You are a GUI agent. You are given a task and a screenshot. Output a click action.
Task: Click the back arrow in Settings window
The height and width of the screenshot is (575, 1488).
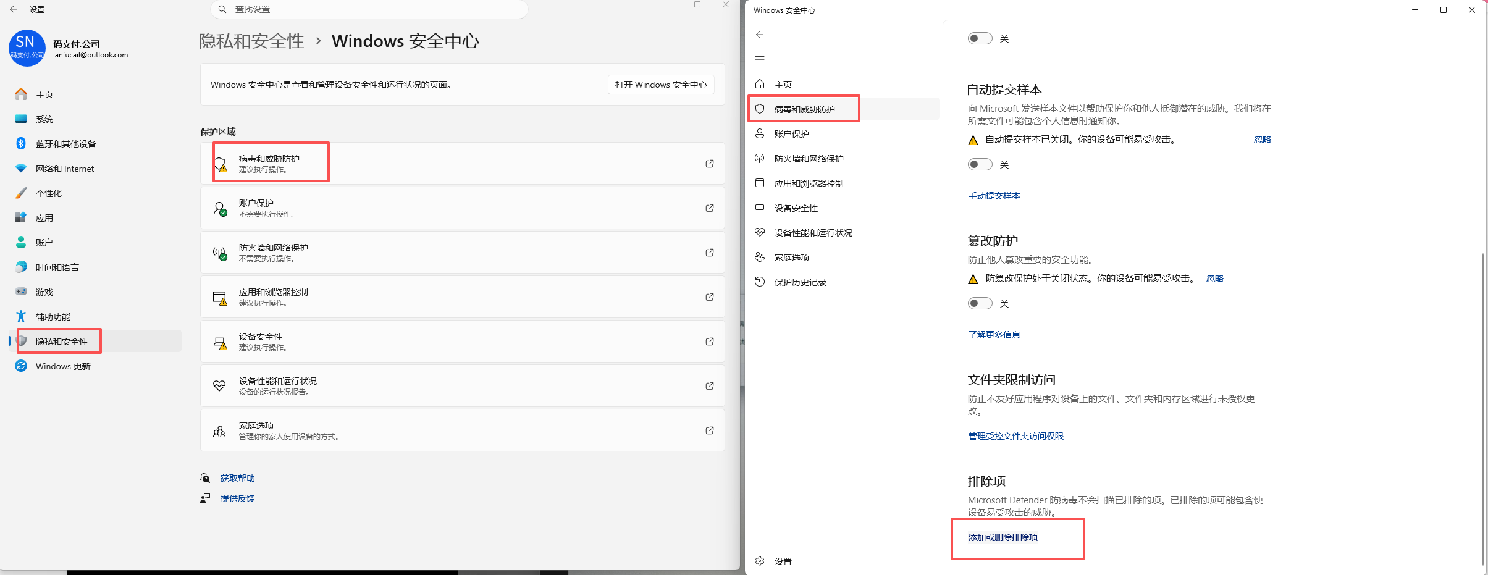pos(14,9)
